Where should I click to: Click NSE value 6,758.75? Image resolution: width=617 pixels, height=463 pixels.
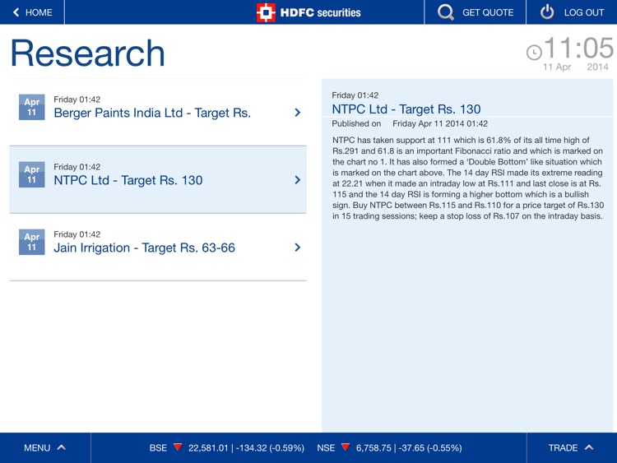(373, 448)
